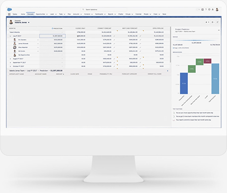Open the App Launcher grid icon
This screenshot has height=193, width=227.
[9, 14]
